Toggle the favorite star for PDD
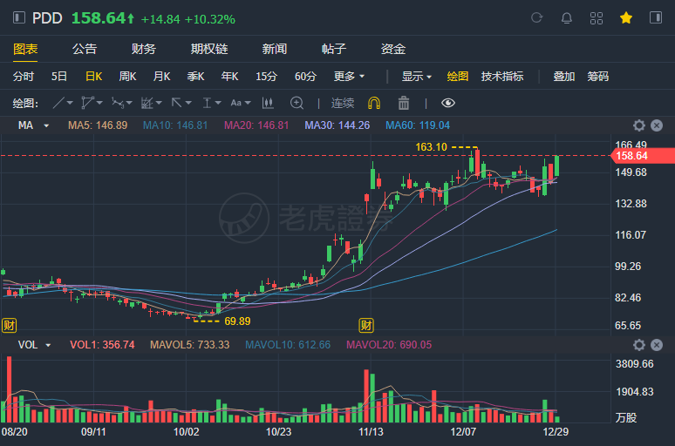 [x=626, y=18]
